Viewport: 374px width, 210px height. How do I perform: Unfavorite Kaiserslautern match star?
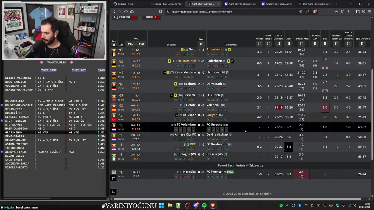114,73
